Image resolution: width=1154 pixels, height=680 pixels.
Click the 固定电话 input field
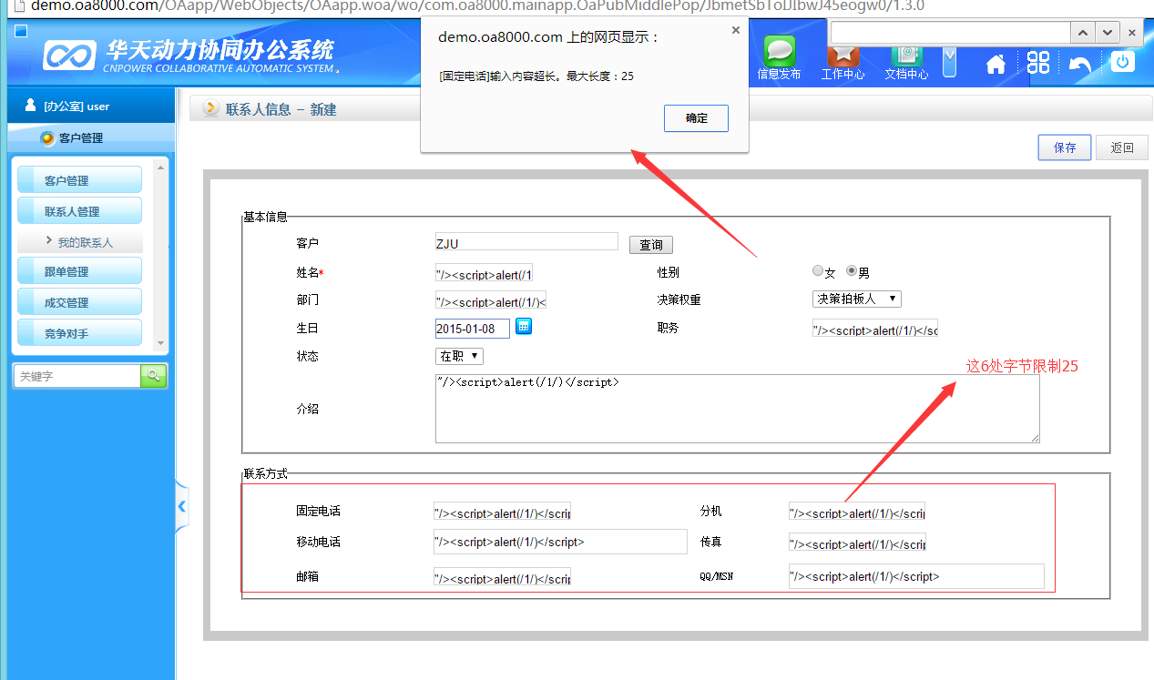pos(503,513)
